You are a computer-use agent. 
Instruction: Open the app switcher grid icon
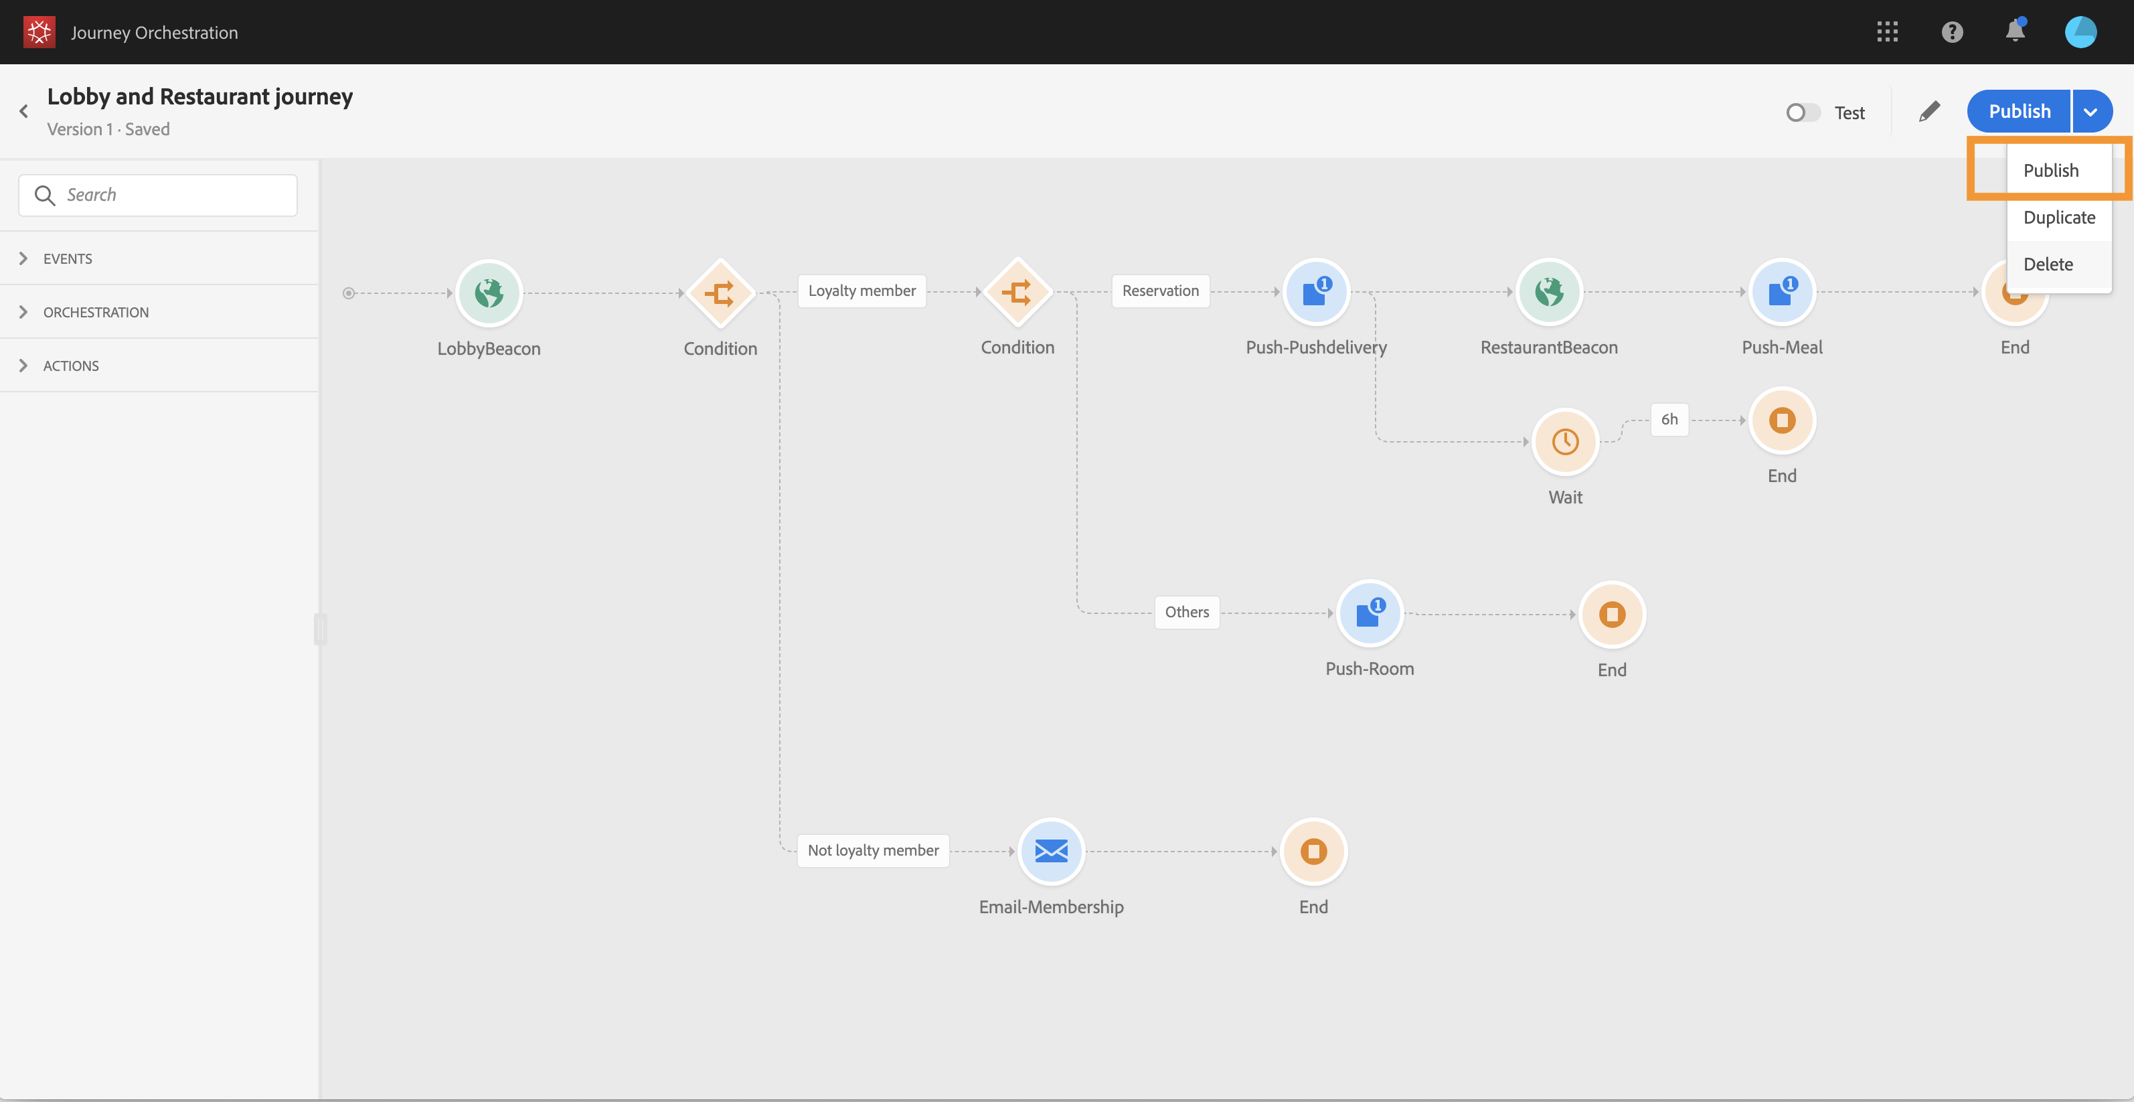click(x=1887, y=32)
